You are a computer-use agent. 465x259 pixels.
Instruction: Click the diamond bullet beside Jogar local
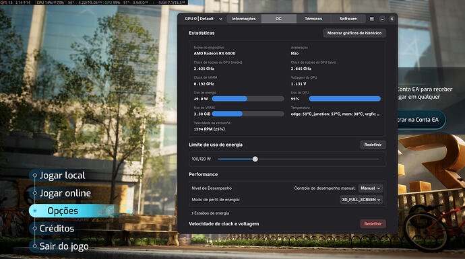coord(34,176)
